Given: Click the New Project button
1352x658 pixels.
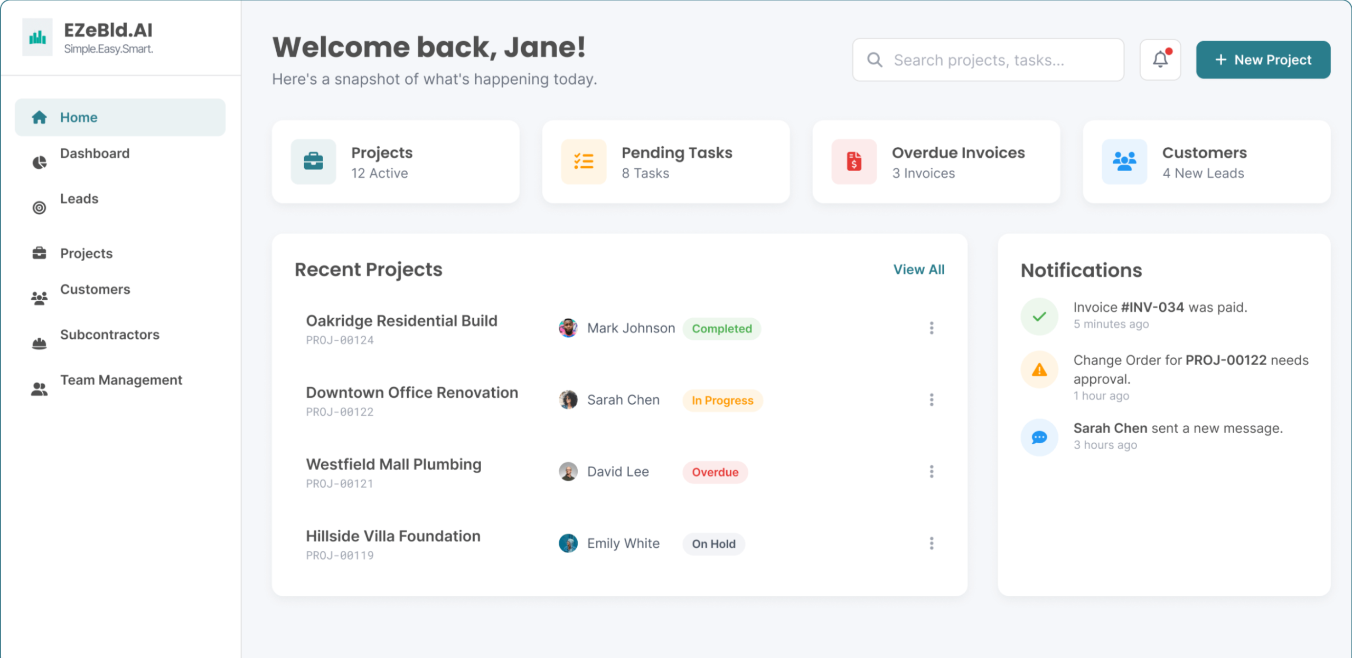Looking at the screenshot, I should click(x=1263, y=59).
